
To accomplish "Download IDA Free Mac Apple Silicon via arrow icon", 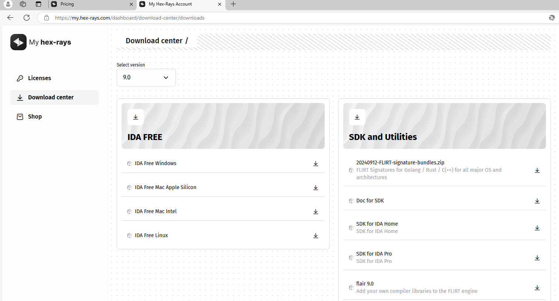I will coord(316,188).
